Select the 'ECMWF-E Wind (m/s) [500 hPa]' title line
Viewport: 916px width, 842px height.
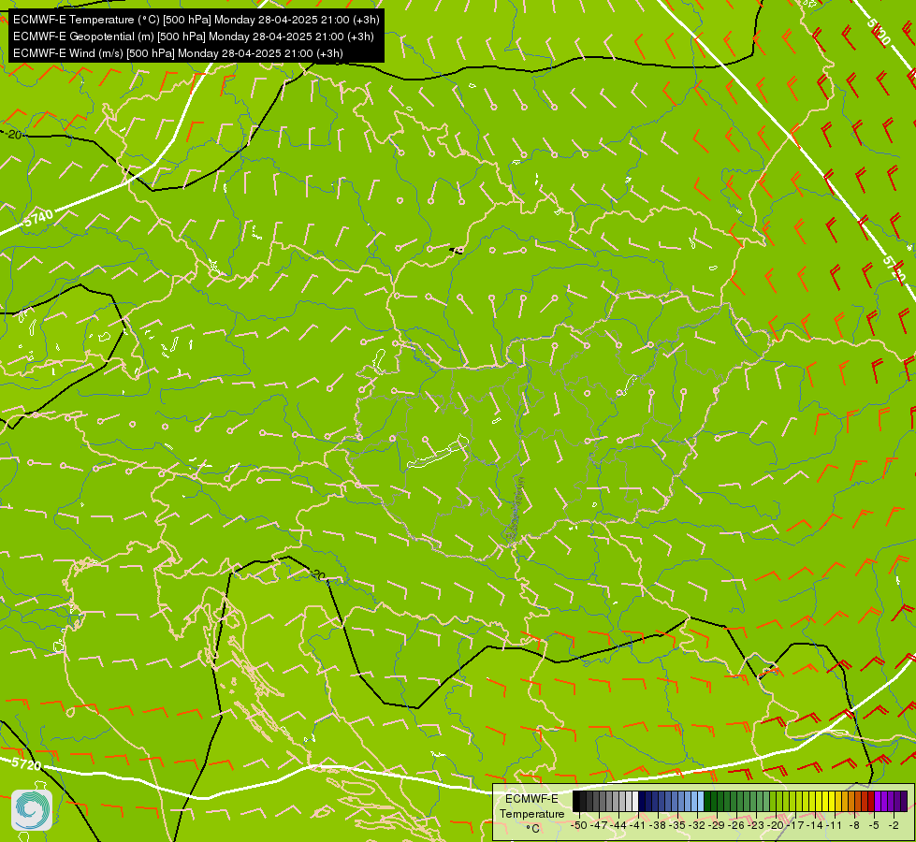point(178,53)
